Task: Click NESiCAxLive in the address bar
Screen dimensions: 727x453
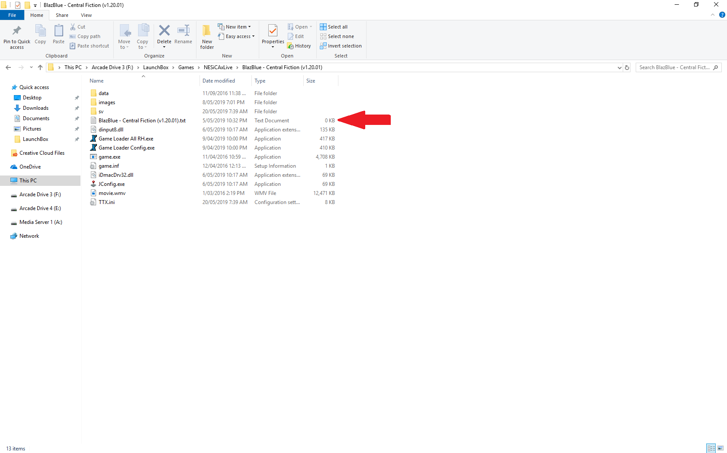Action: (218, 67)
